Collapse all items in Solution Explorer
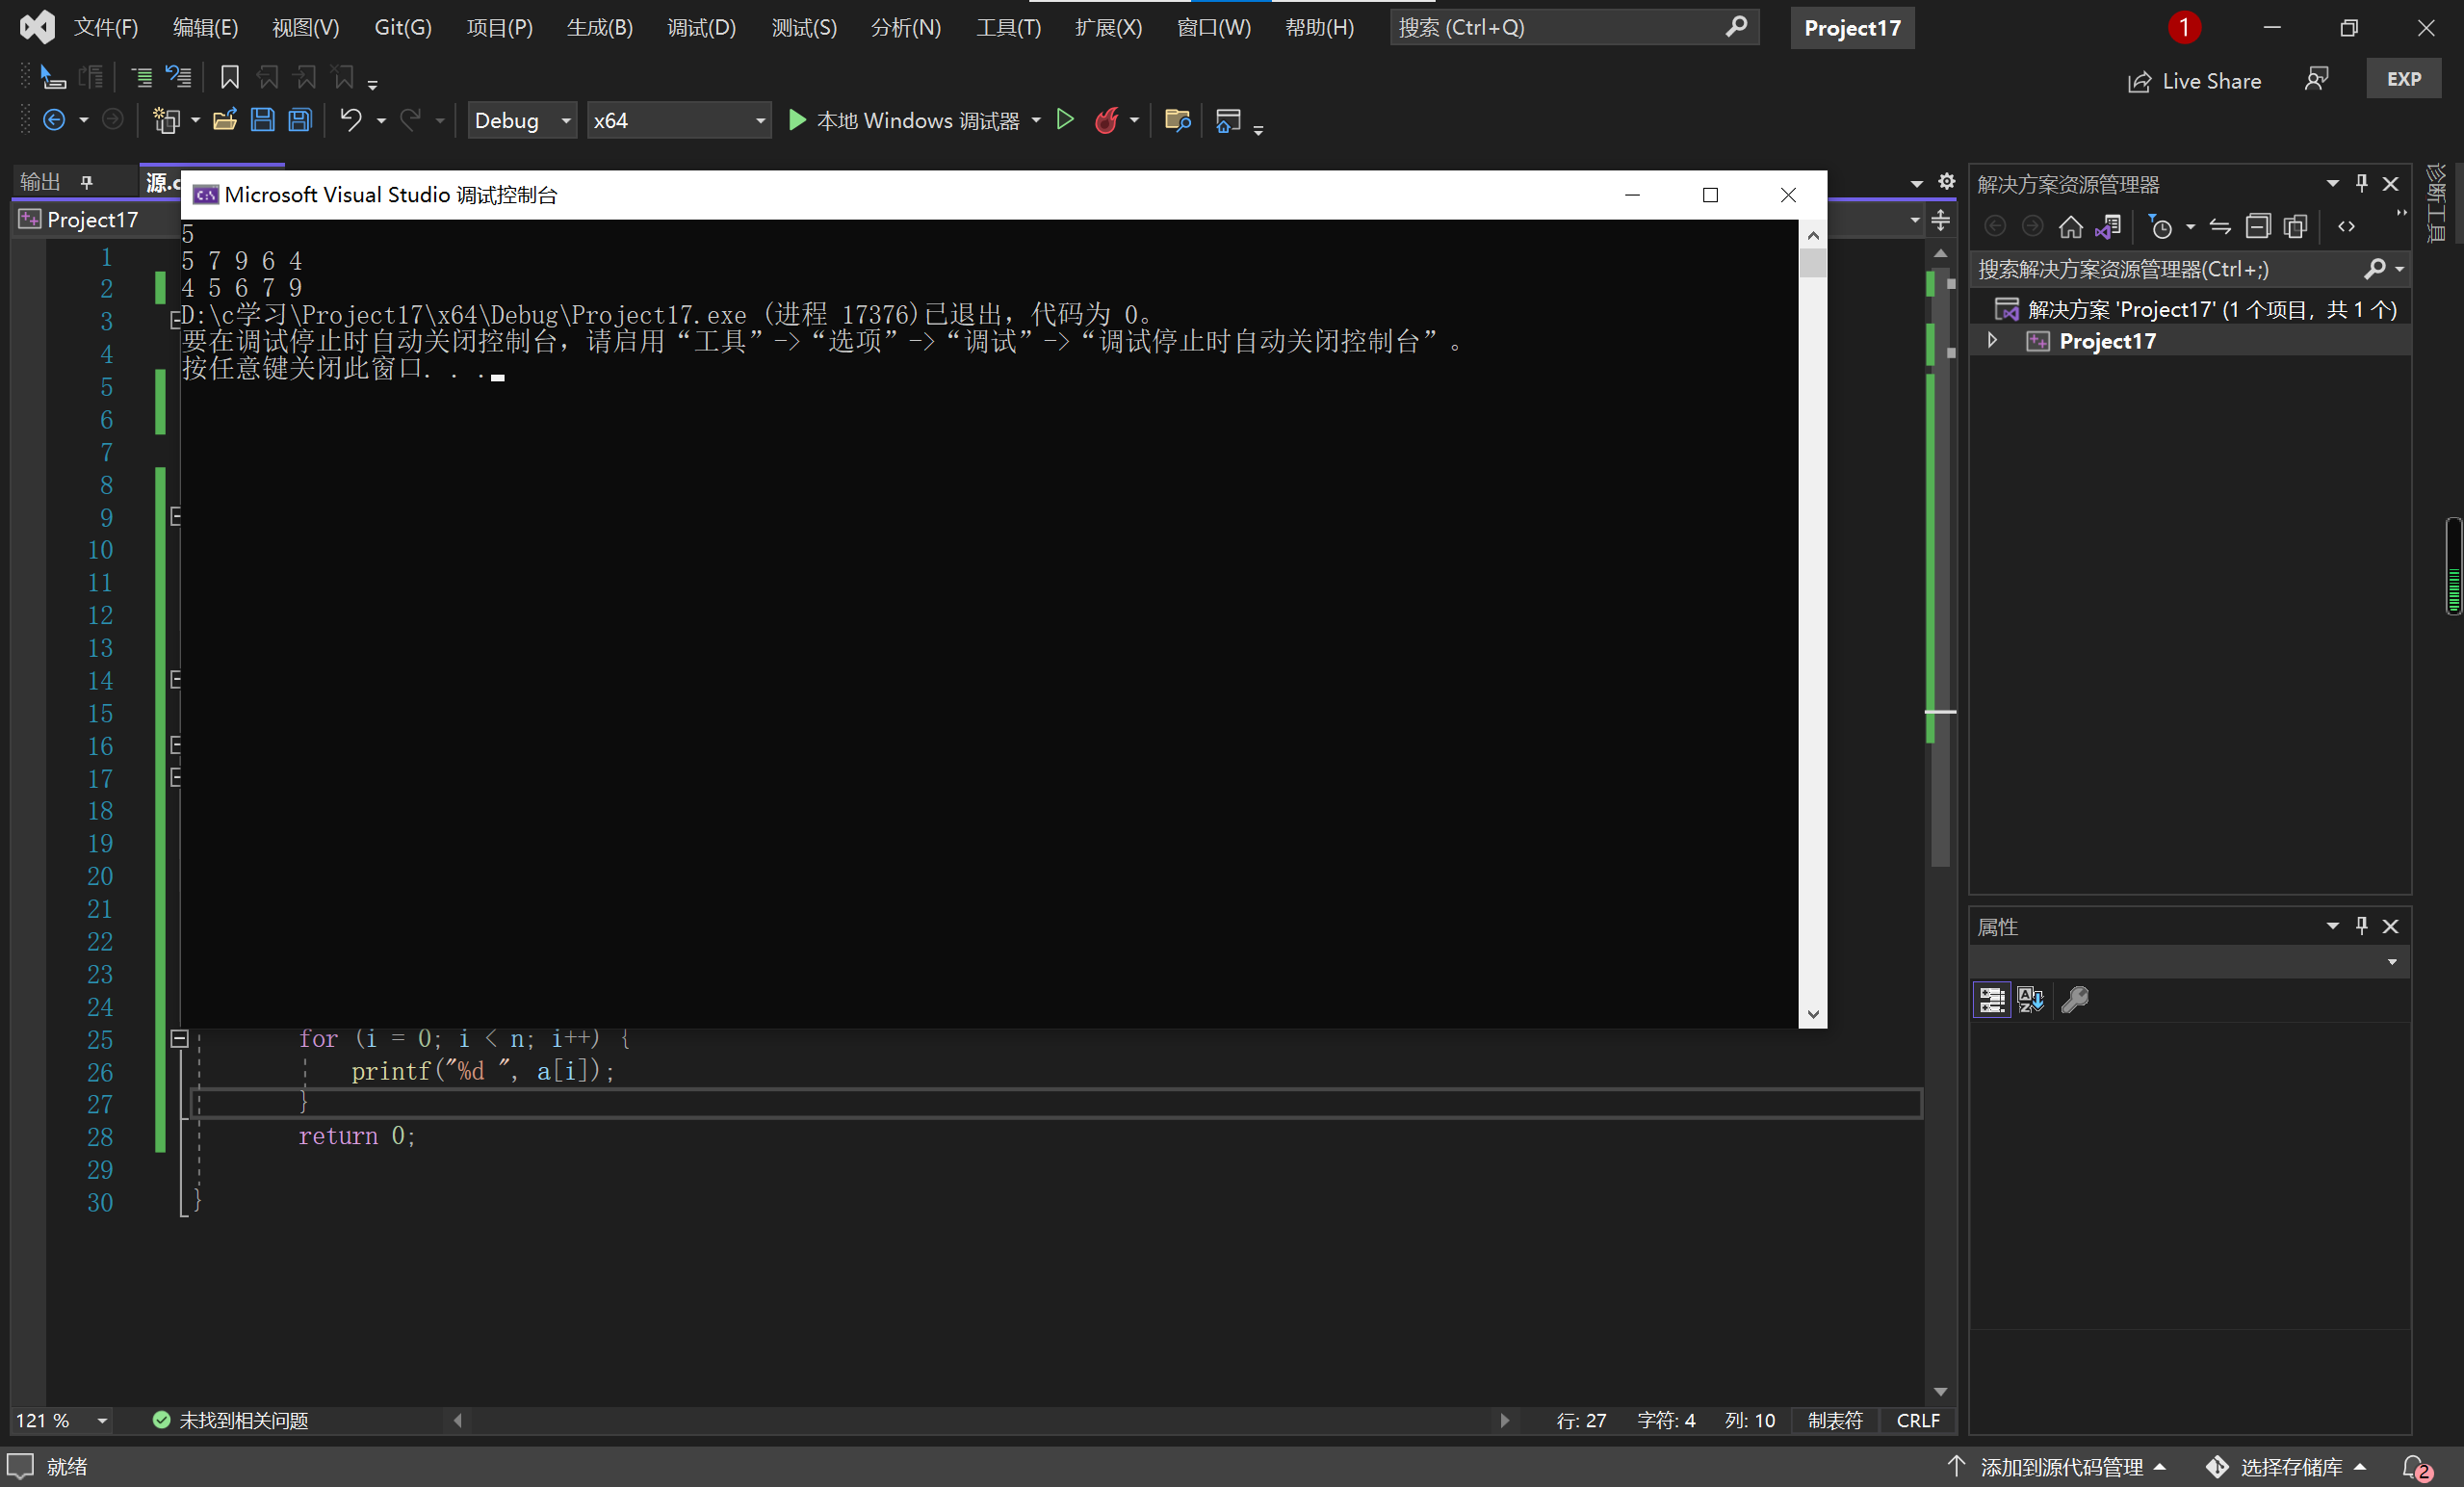2464x1487 pixels. pos(2257,227)
